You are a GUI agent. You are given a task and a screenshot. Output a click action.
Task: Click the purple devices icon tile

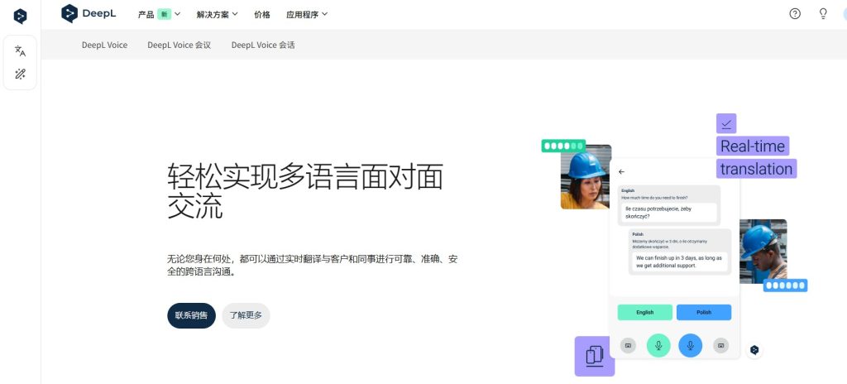coord(594,356)
